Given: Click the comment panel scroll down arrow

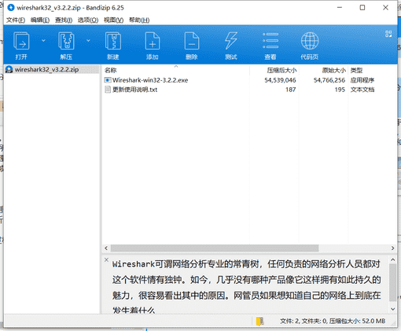Looking at the screenshot, I should tap(392, 309).
